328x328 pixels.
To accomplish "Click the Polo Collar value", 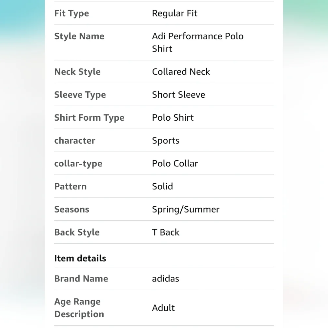I will [175, 164].
